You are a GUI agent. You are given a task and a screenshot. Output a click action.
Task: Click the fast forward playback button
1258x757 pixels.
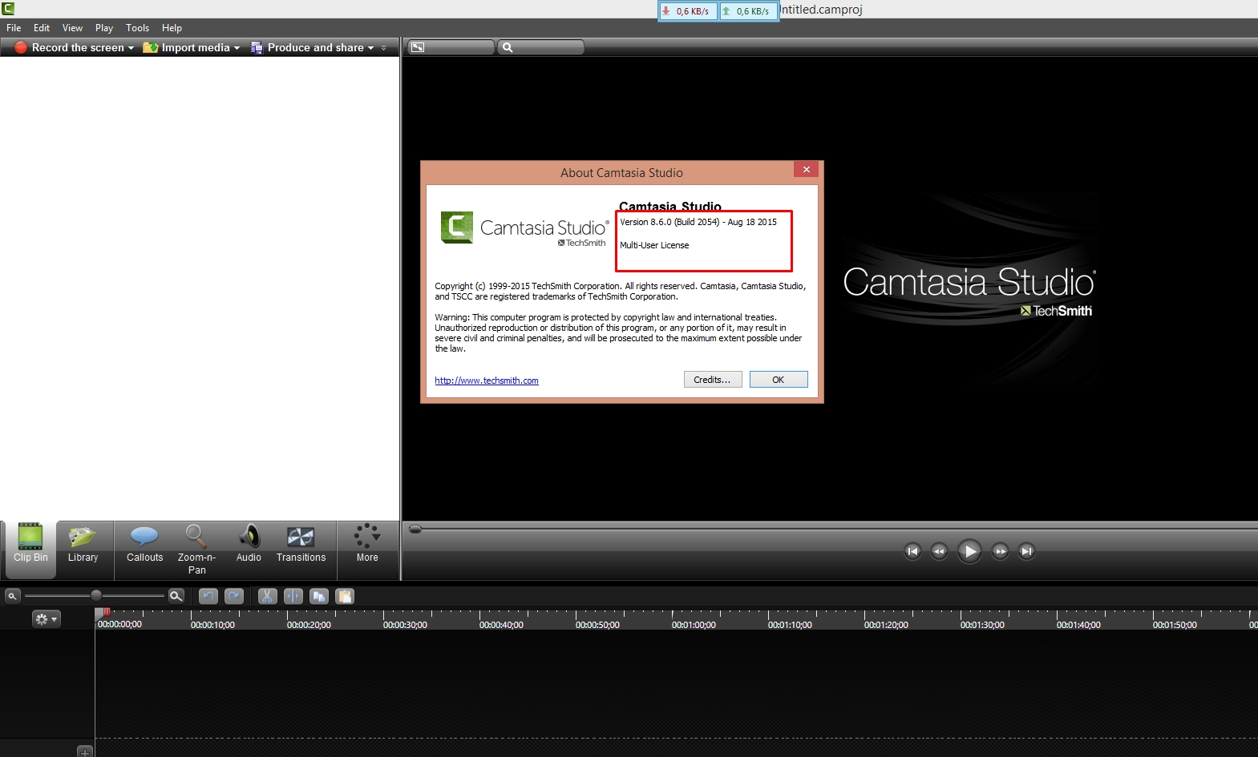[x=1000, y=551]
